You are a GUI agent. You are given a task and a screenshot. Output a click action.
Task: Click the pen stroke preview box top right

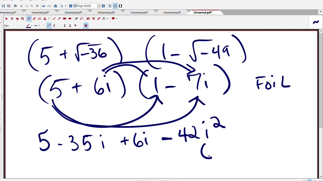point(316,22)
